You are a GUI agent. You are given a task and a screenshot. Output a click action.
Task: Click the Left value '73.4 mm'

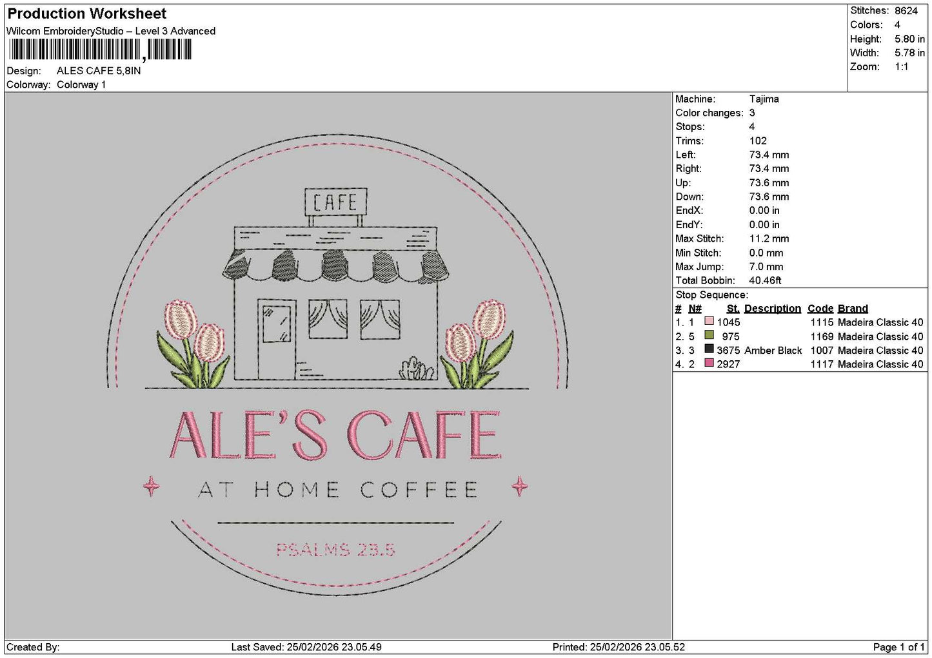(769, 155)
